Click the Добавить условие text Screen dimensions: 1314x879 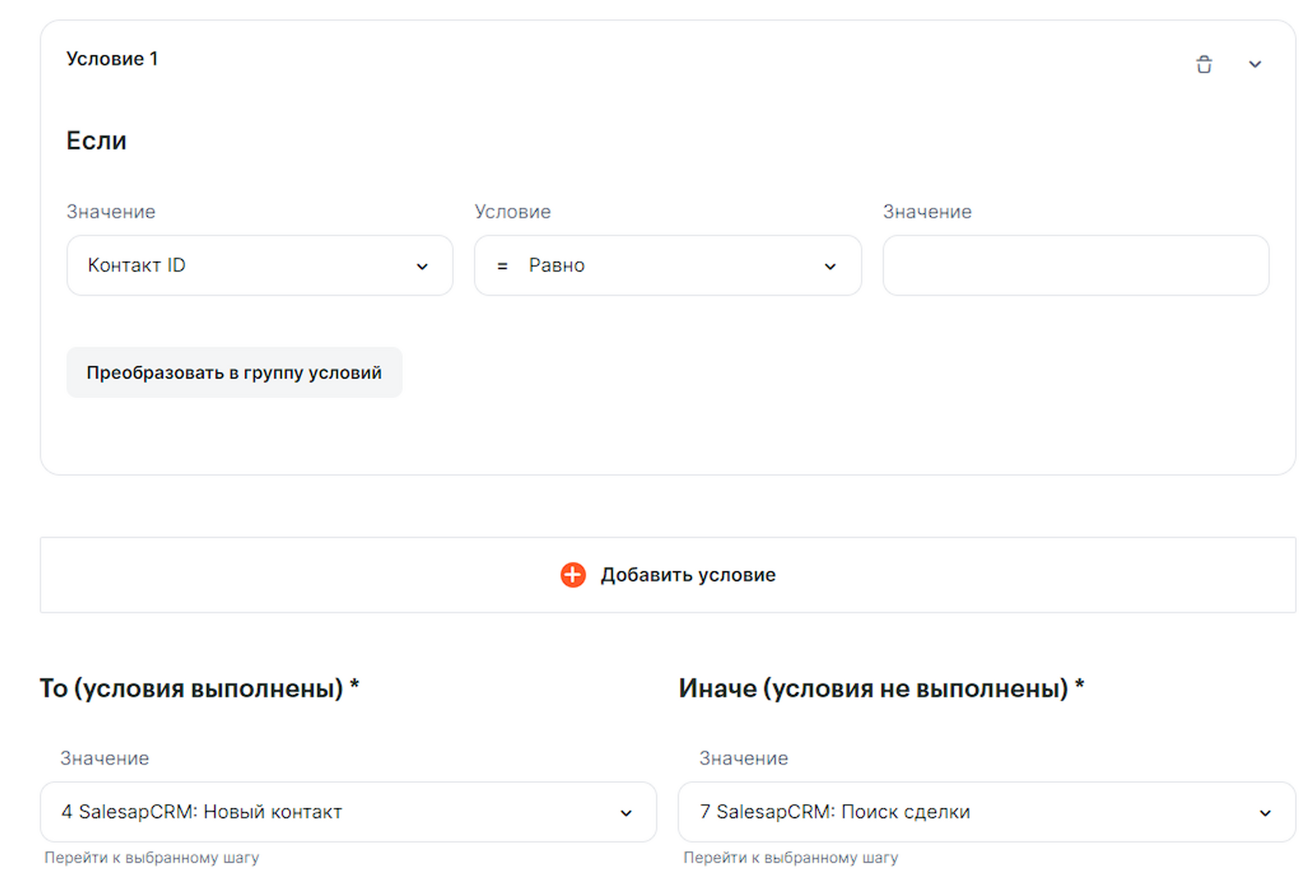[x=687, y=575]
